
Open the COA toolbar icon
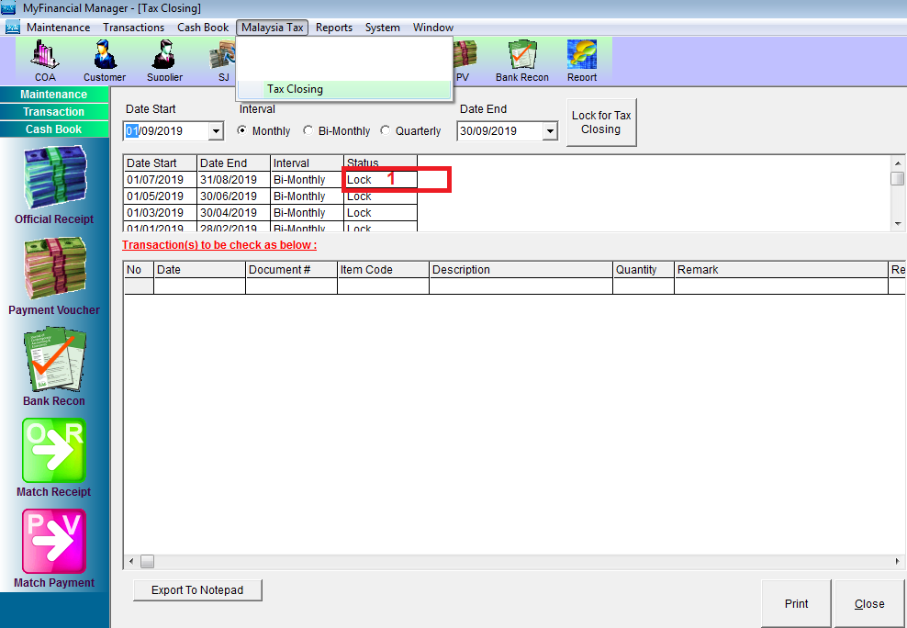click(45, 61)
